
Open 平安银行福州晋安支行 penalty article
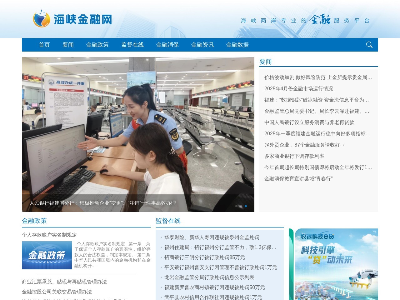(x=221, y=267)
